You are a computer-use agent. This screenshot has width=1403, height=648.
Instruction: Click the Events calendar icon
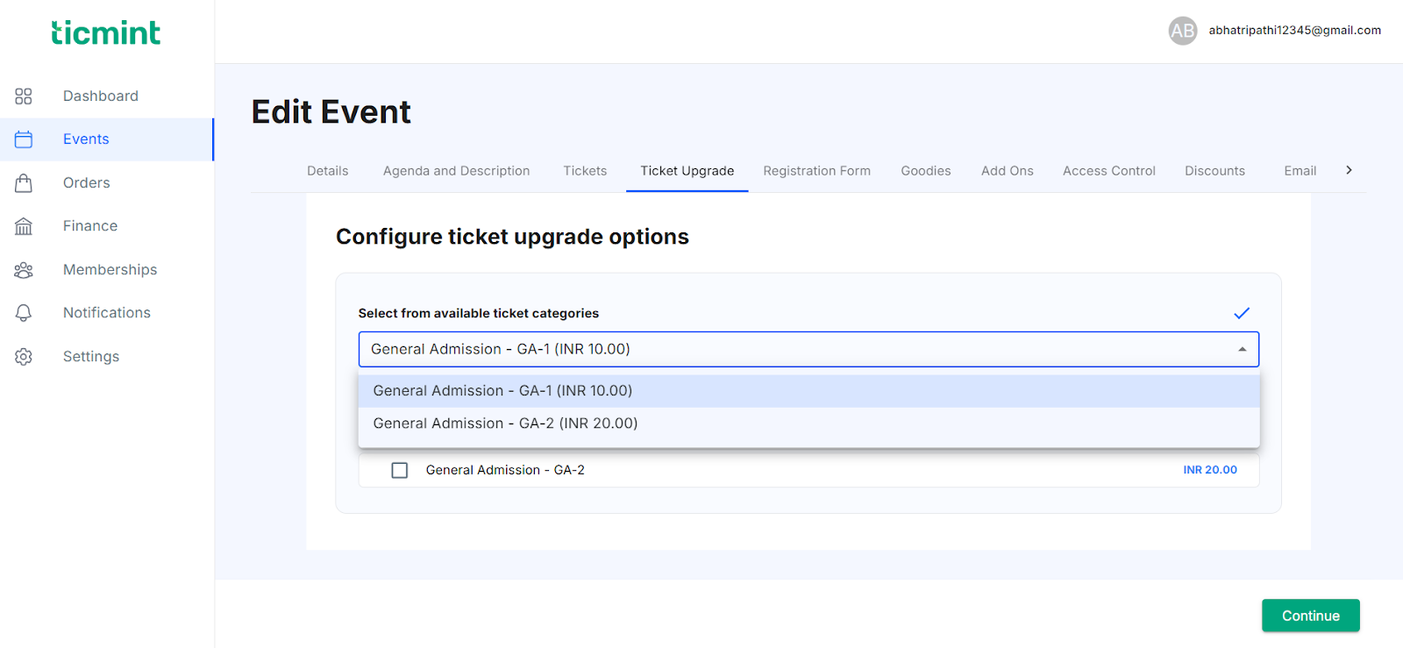[x=24, y=139]
